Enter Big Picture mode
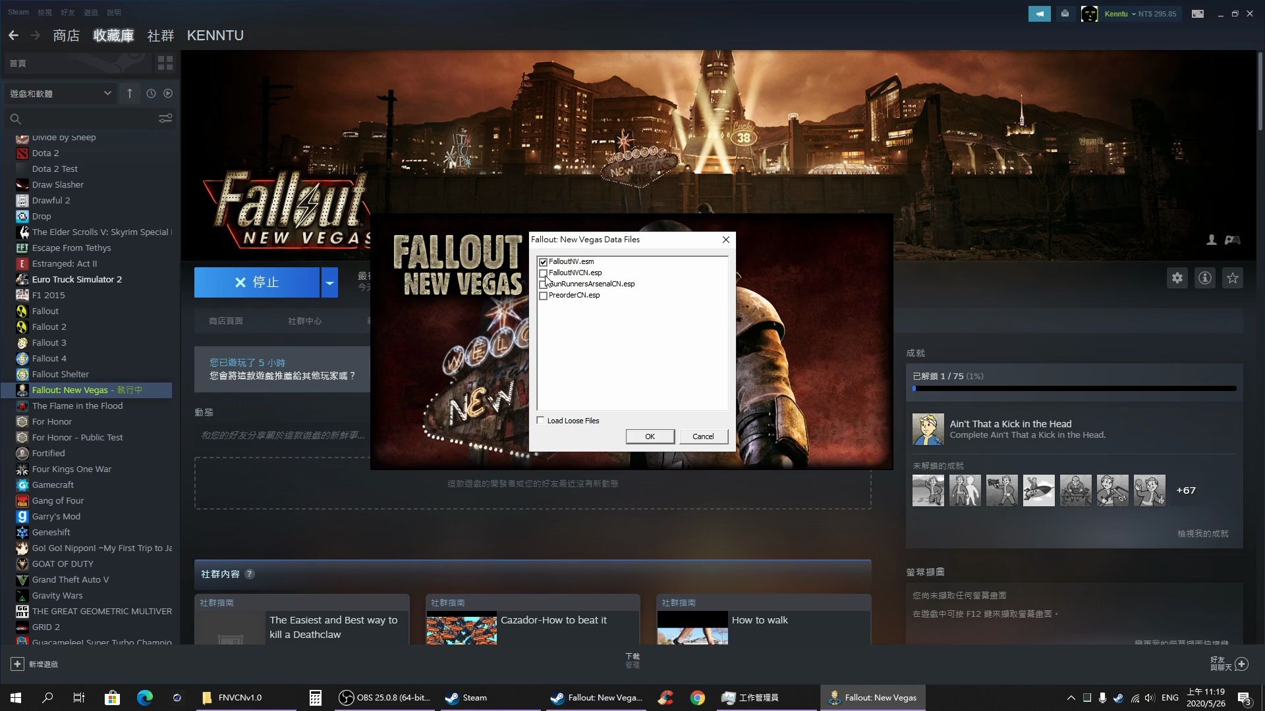This screenshot has width=1265, height=711. pyautogui.click(x=1198, y=13)
